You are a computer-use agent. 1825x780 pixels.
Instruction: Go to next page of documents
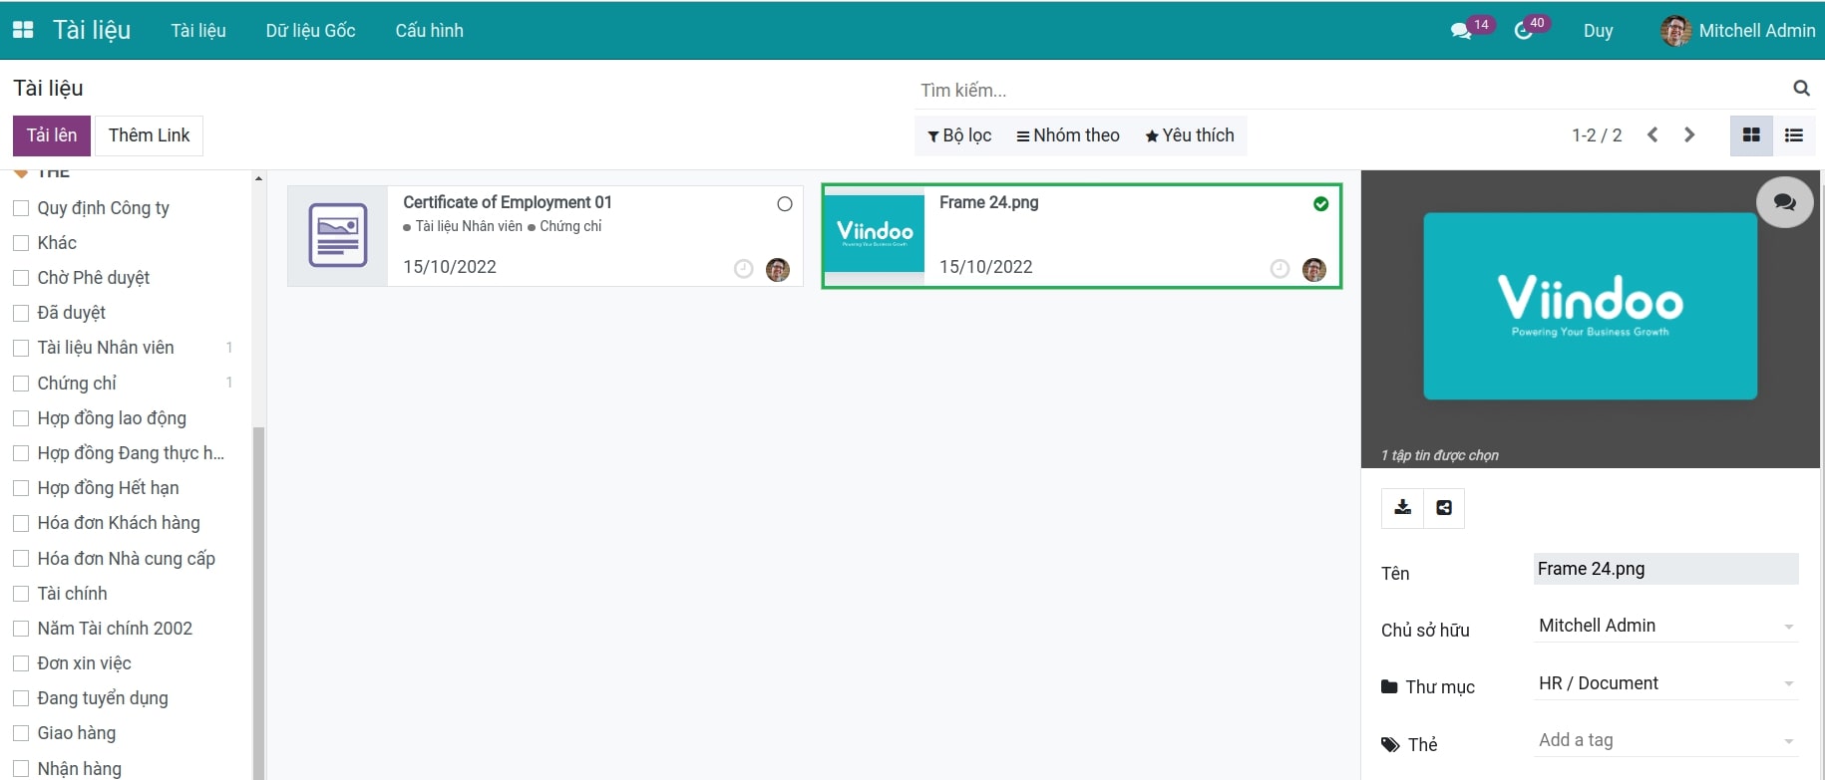(1689, 135)
